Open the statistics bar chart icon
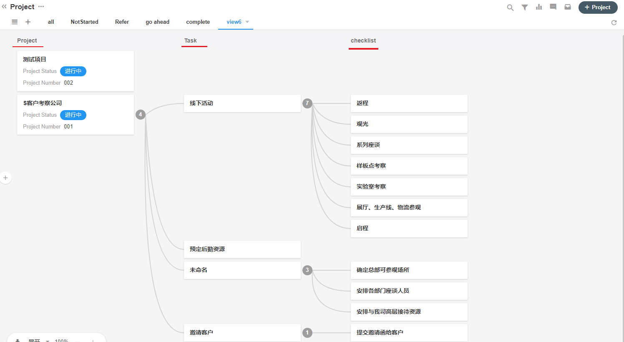 [539, 7]
